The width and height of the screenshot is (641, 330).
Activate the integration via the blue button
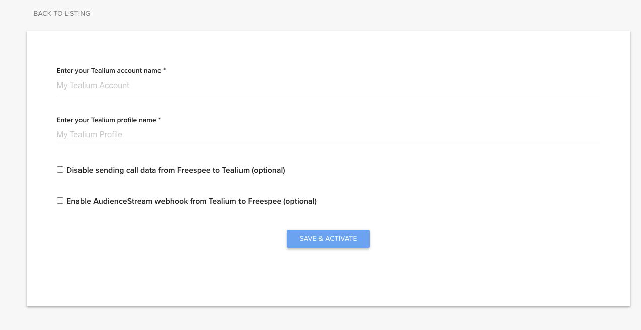(x=328, y=238)
